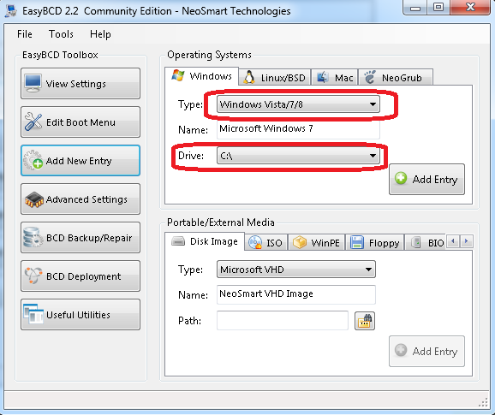
Task: Open Advanced Settings chip icon
Action: tap(34, 199)
